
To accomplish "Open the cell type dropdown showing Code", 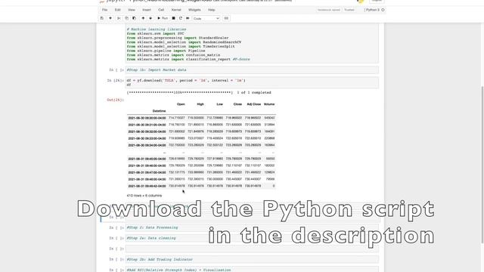I will click(x=206, y=18).
